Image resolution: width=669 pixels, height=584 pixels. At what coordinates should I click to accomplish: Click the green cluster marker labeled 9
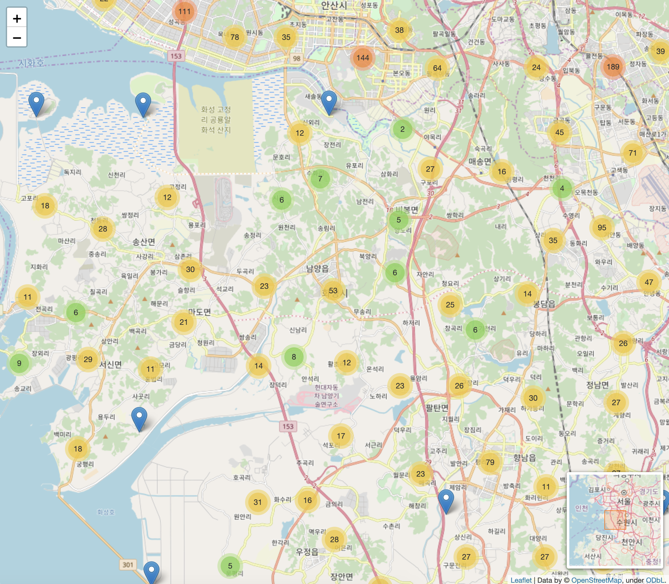point(19,363)
